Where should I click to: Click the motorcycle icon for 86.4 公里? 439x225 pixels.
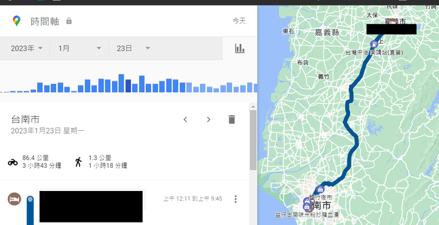(13, 162)
